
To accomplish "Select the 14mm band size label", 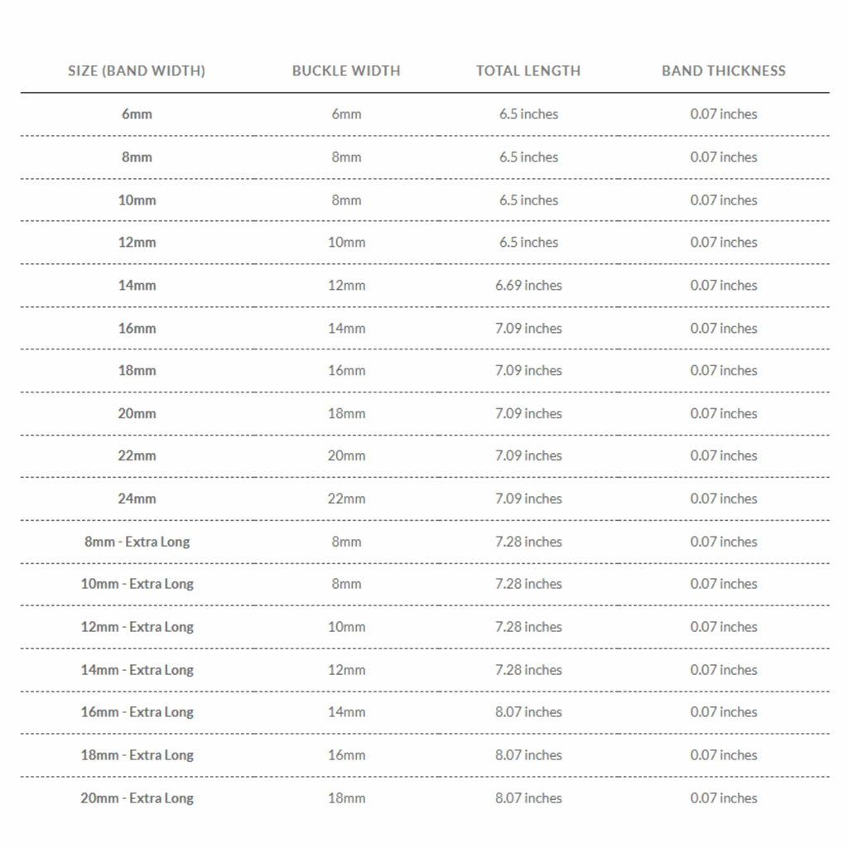I will point(137,286).
